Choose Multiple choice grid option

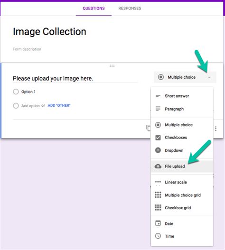coord(182,195)
